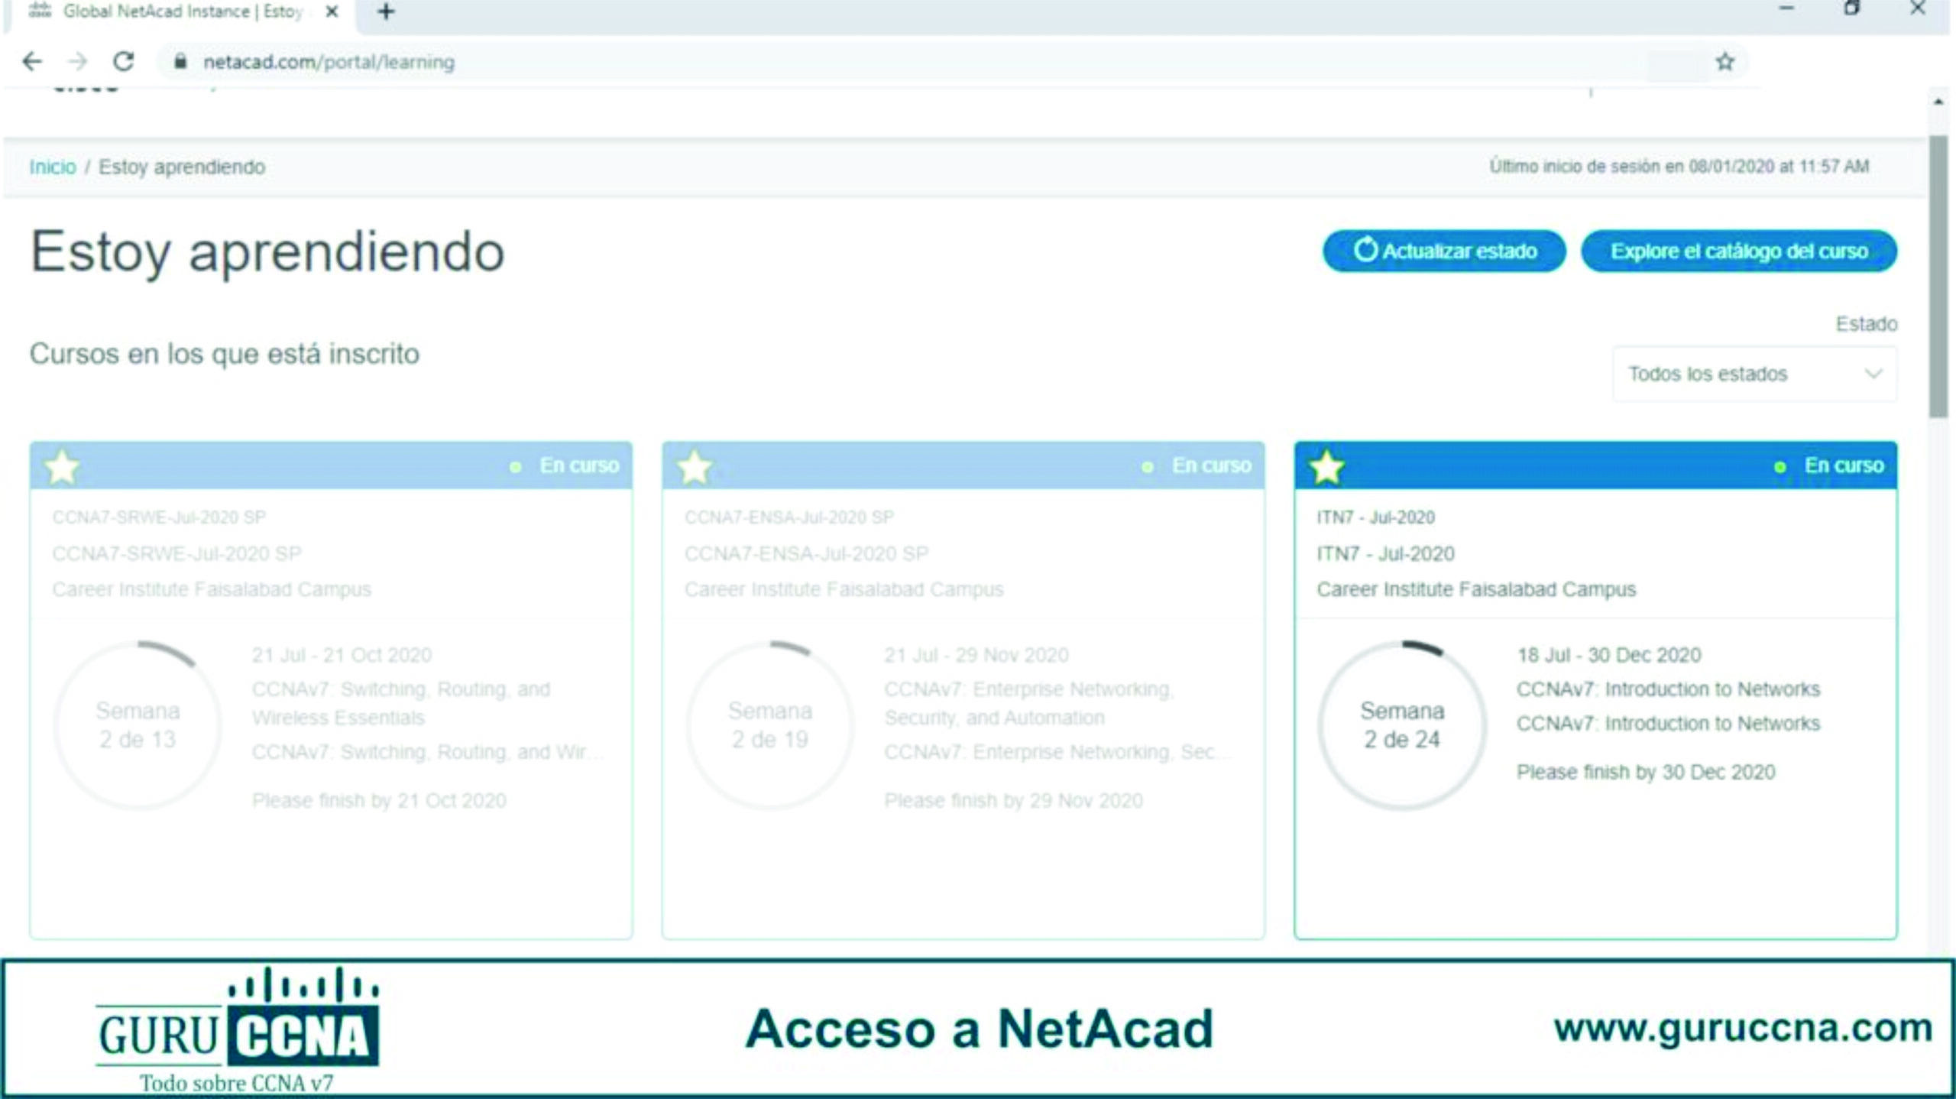Click '21 Jul - 29 Nov 2020' date range
This screenshot has width=1956, height=1099.
(976, 655)
